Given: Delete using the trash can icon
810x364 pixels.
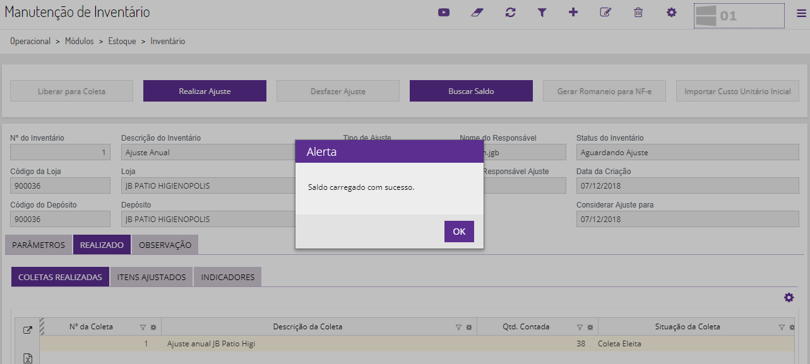Looking at the screenshot, I should (x=638, y=12).
